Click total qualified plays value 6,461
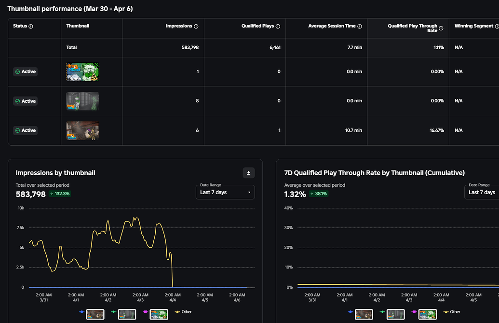This screenshot has height=323, width=499. pyautogui.click(x=275, y=47)
